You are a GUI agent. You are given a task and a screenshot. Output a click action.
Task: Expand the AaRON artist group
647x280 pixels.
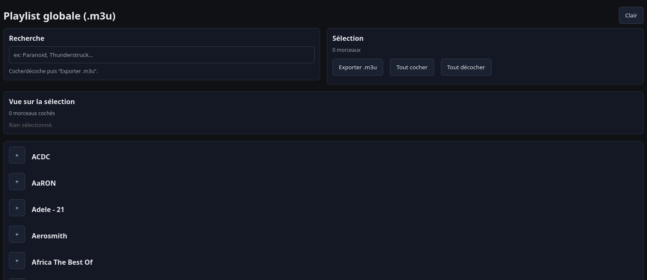coord(17,182)
